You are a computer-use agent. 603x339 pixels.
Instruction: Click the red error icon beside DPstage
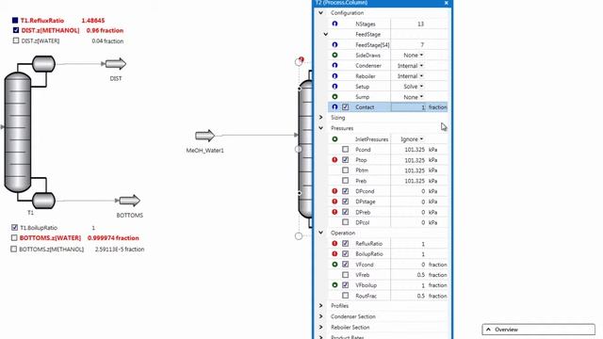click(334, 202)
